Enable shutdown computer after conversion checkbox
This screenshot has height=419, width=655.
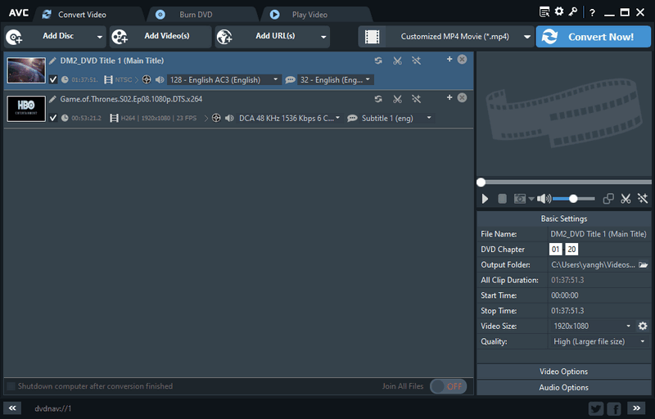[x=11, y=386]
